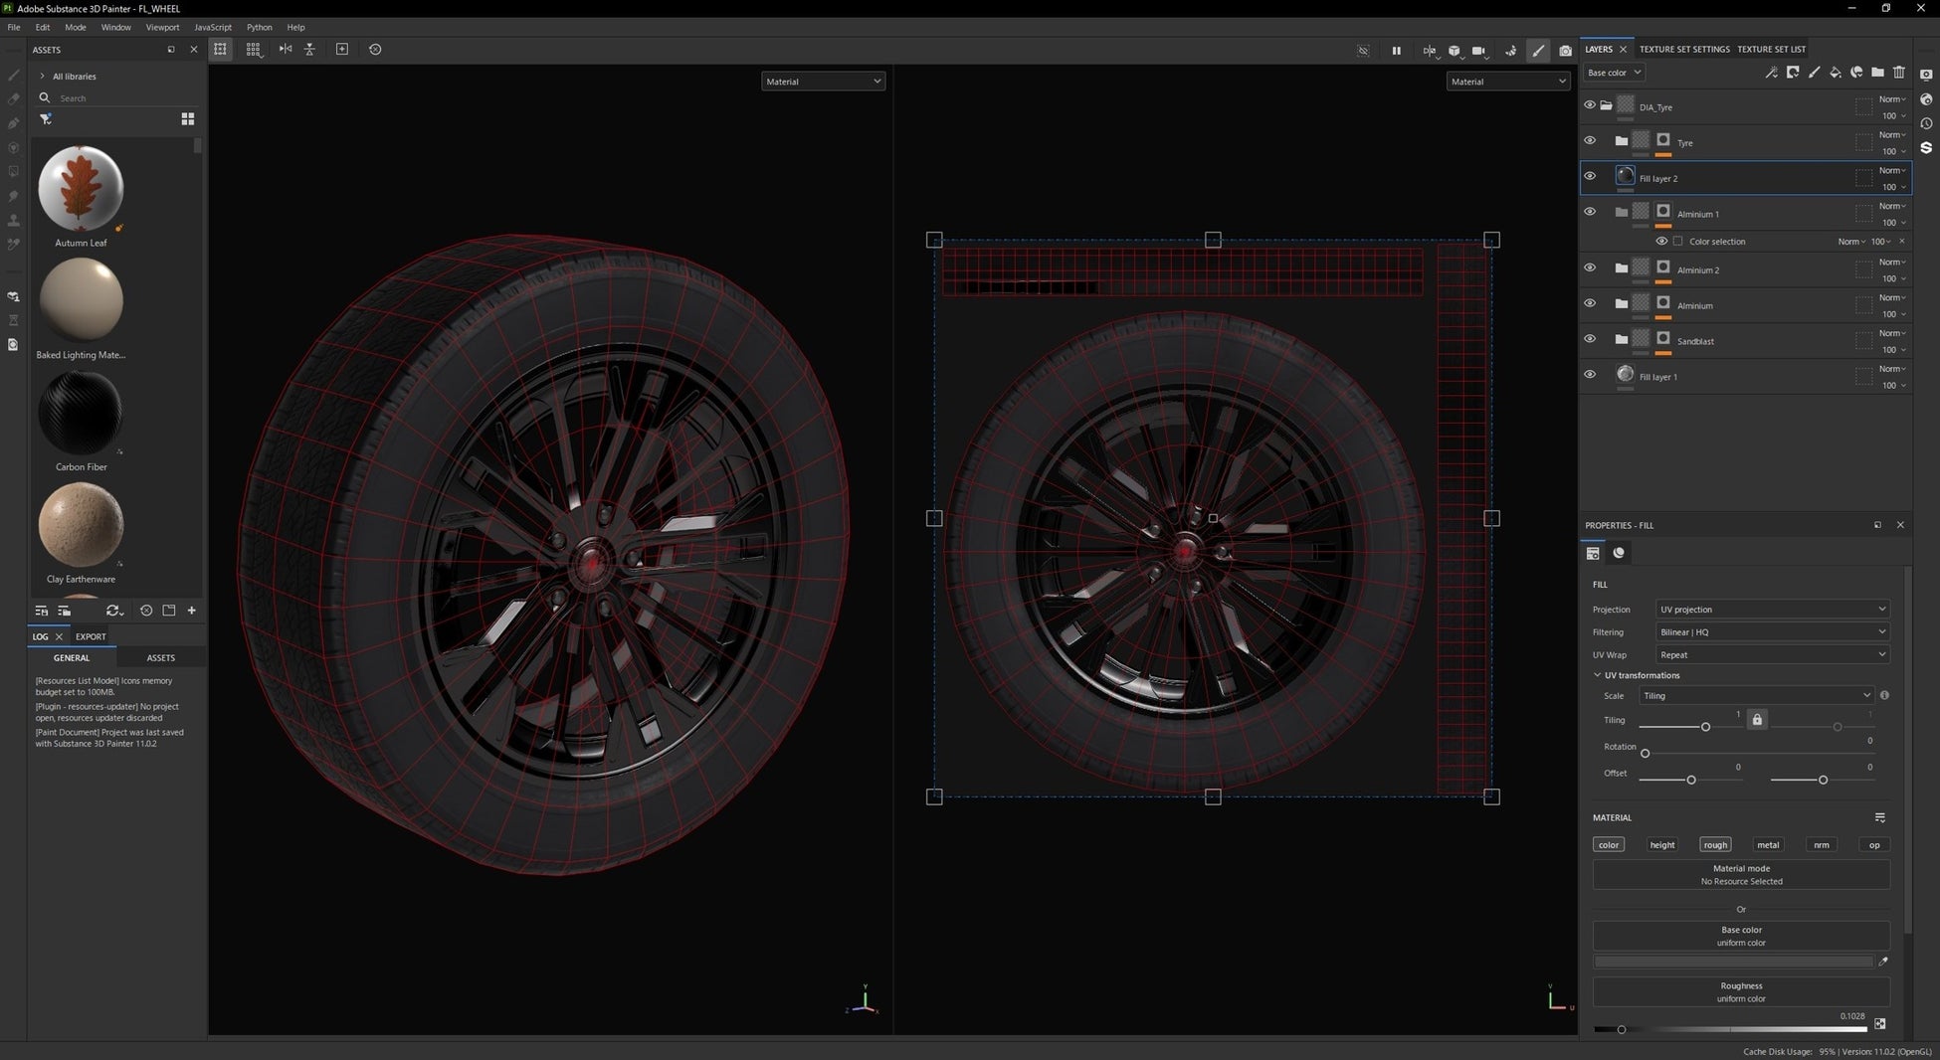Hide the Sandblast layer
Screen dimensions: 1940x1060
tap(1590, 339)
